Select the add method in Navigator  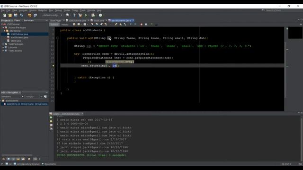click(25, 104)
